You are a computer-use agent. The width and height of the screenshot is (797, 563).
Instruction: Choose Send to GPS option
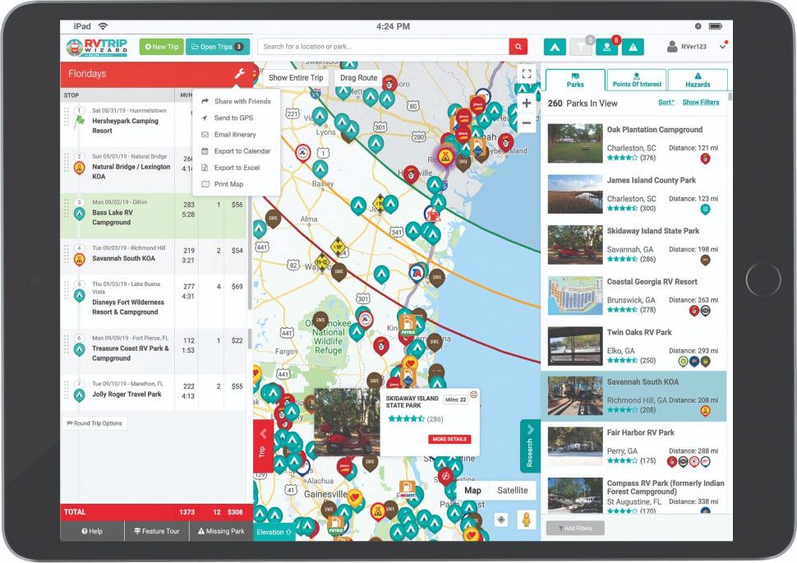click(x=237, y=118)
